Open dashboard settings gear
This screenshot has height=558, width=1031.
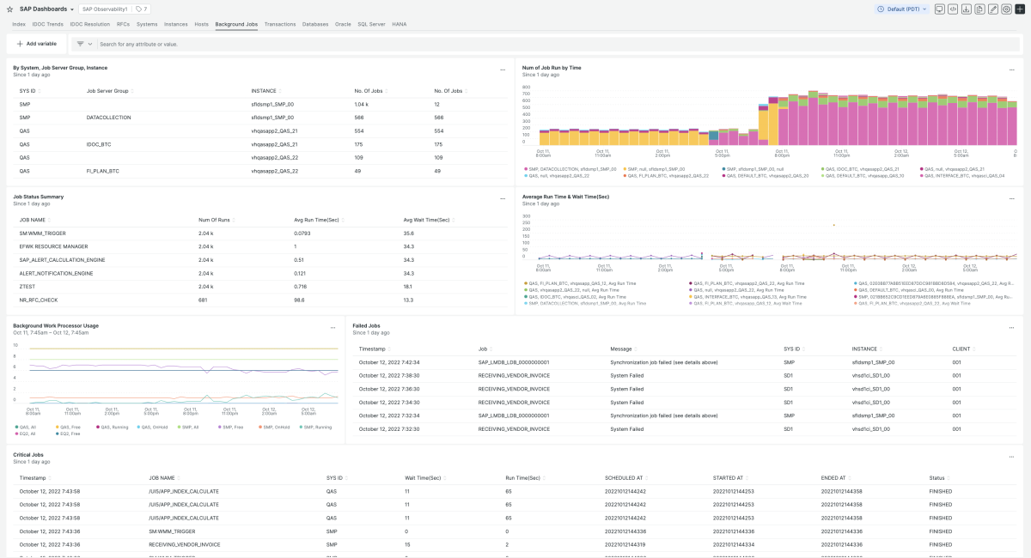[x=1006, y=9]
